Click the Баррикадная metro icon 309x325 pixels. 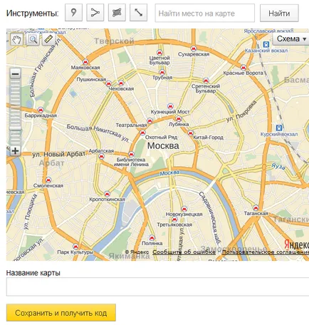click(x=41, y=110)
